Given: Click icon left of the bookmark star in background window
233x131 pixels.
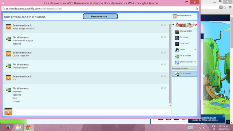Looking at the screenshot, I should (x=221, y=7).
